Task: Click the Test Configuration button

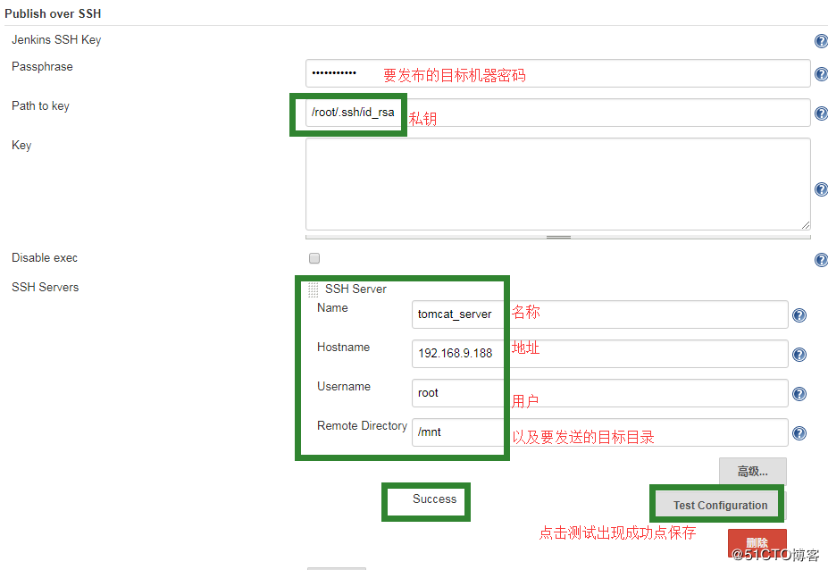Action: [x=719, y=505]
